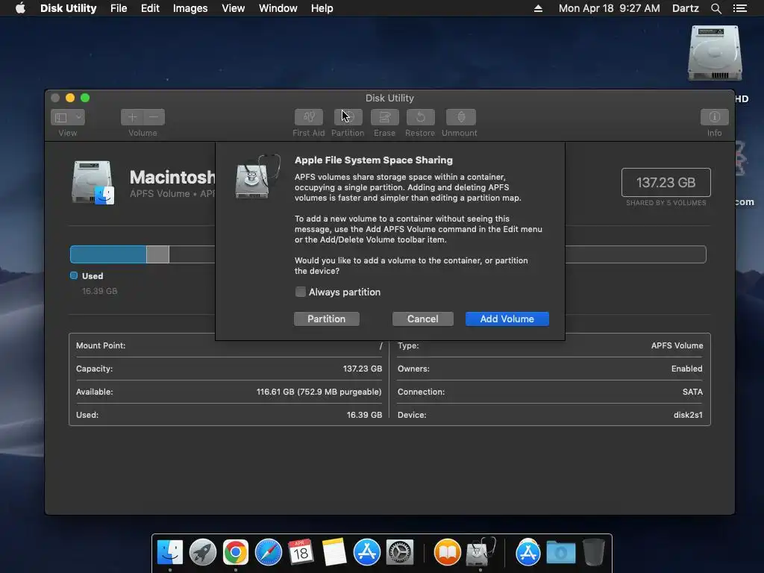Viewport: 764px width, 573px height.
Task: Click the Partition button in the dialog
Action: (327, 319)
